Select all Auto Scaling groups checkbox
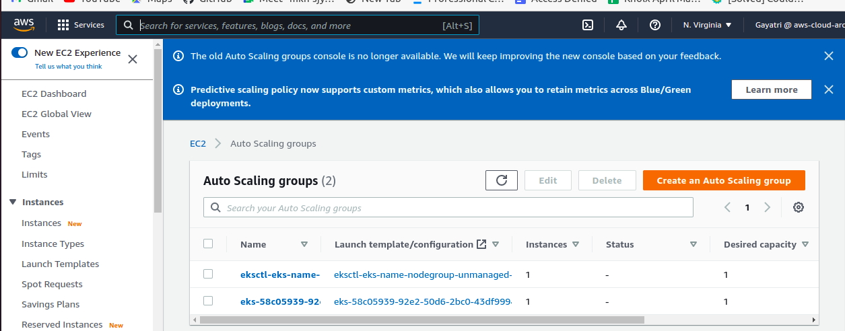845x331 pixels. point(208,244)
